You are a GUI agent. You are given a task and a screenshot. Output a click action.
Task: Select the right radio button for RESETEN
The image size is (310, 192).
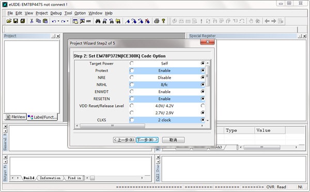pyautogui.click(x=203, y=98)
